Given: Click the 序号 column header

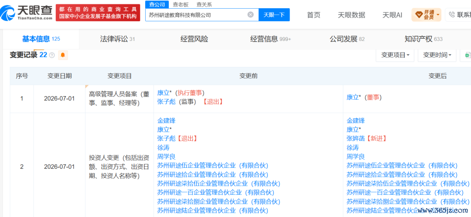Looking at the screenshot, I should pos(22,76).
